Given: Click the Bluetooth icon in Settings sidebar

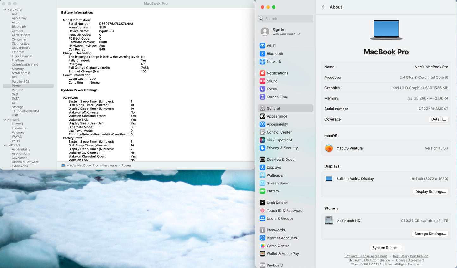Looking at the screenshot, I should [x=262, y=54].
